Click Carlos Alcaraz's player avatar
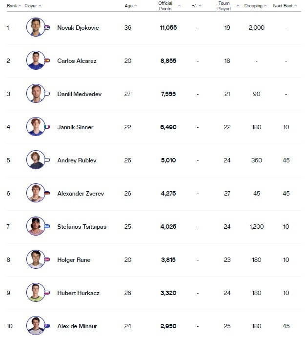 [35, 60]
